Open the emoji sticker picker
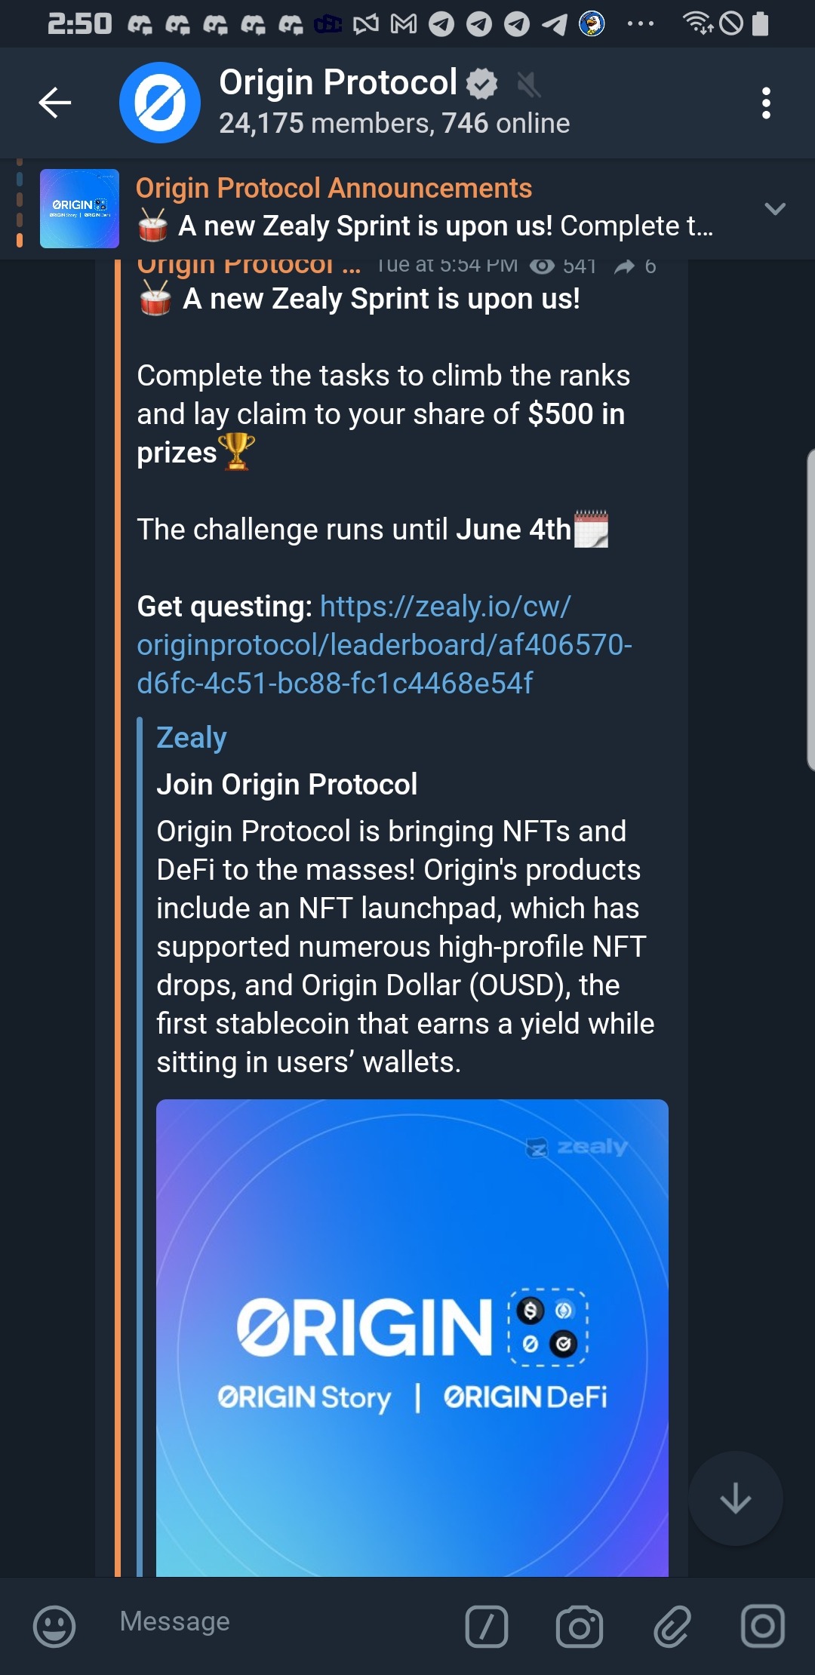 click(x=54, y=1626)
